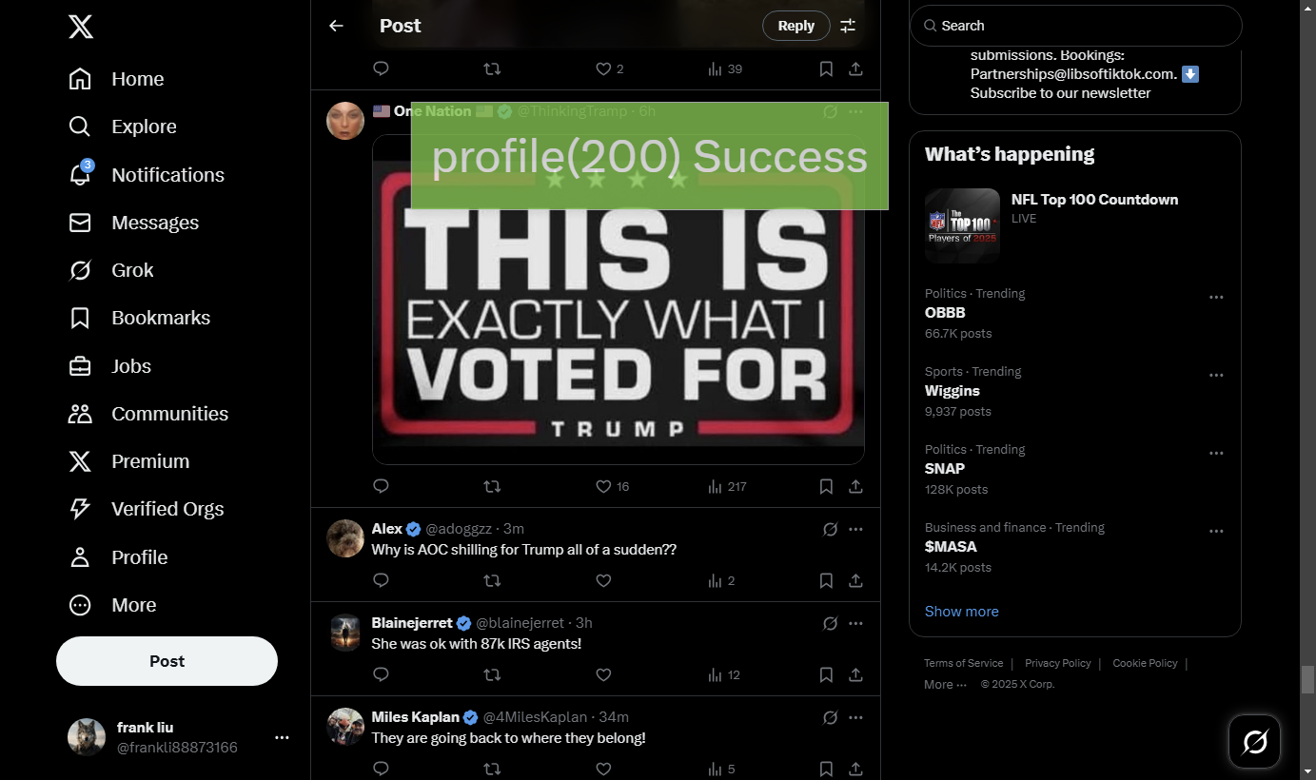Bookmark Alex's reply
The image size is (1316, 780).
826,580
